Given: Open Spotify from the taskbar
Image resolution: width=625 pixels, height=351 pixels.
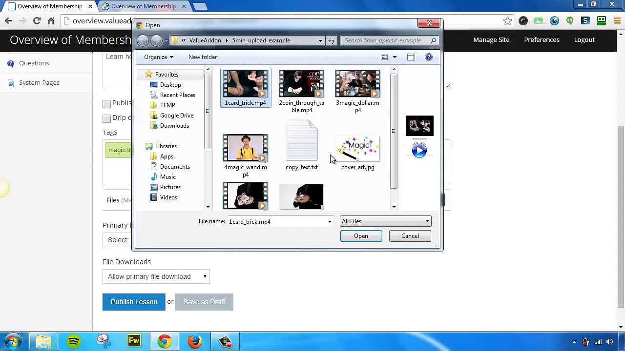Looking at the screenshot, I should tap(74, 341).
